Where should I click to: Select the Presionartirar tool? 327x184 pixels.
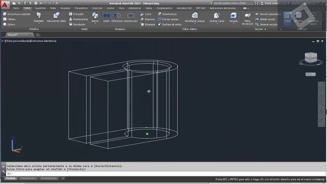click(x=78, y=19)
